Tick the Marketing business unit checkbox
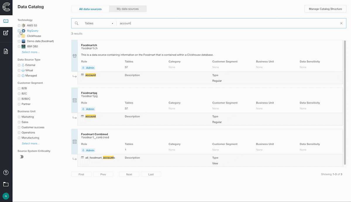This screenshot has width=351, height=202. [19, 117]
